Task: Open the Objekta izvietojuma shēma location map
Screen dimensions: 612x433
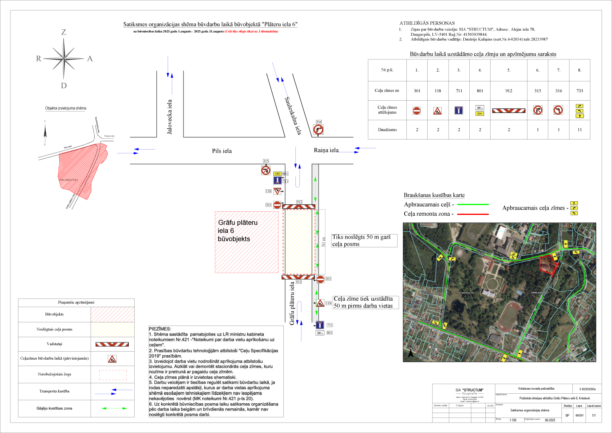Action: 76,163
